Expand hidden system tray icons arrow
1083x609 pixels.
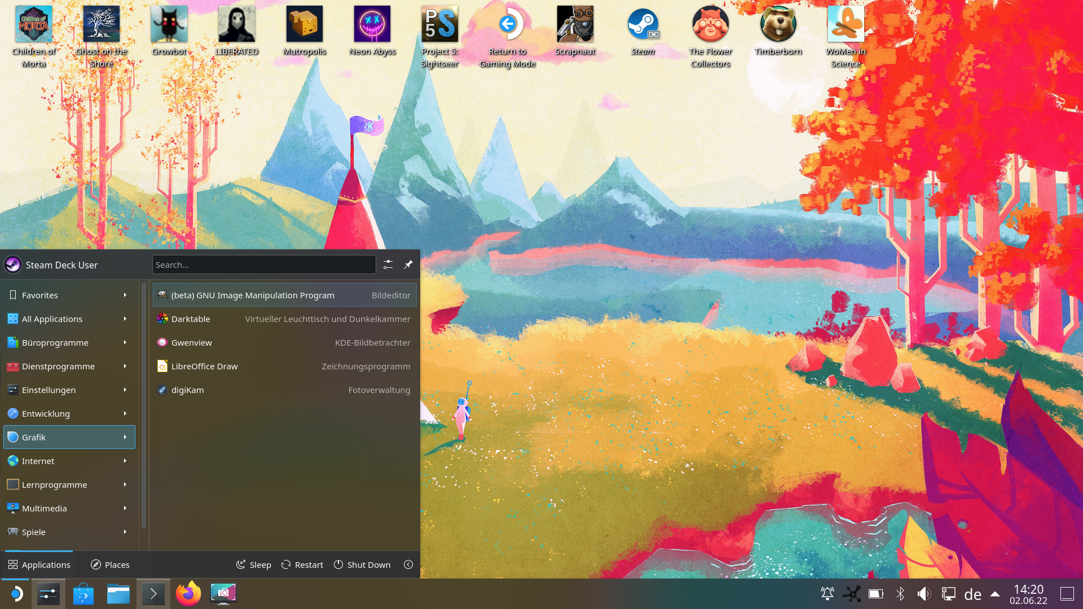pyautogui.click(x=995, y=594)
